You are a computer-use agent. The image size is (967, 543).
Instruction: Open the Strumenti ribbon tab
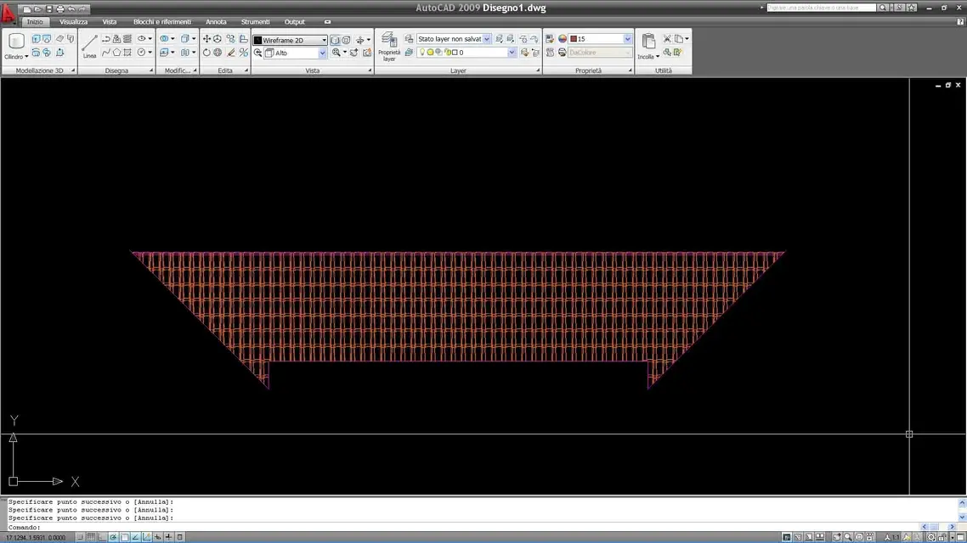(x=255, y=21)
